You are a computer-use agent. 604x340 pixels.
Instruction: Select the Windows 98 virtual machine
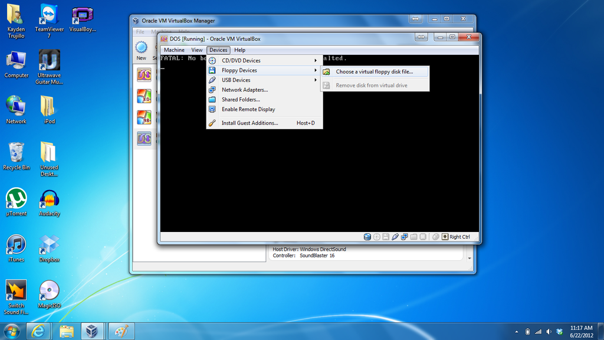pos(144,117)
